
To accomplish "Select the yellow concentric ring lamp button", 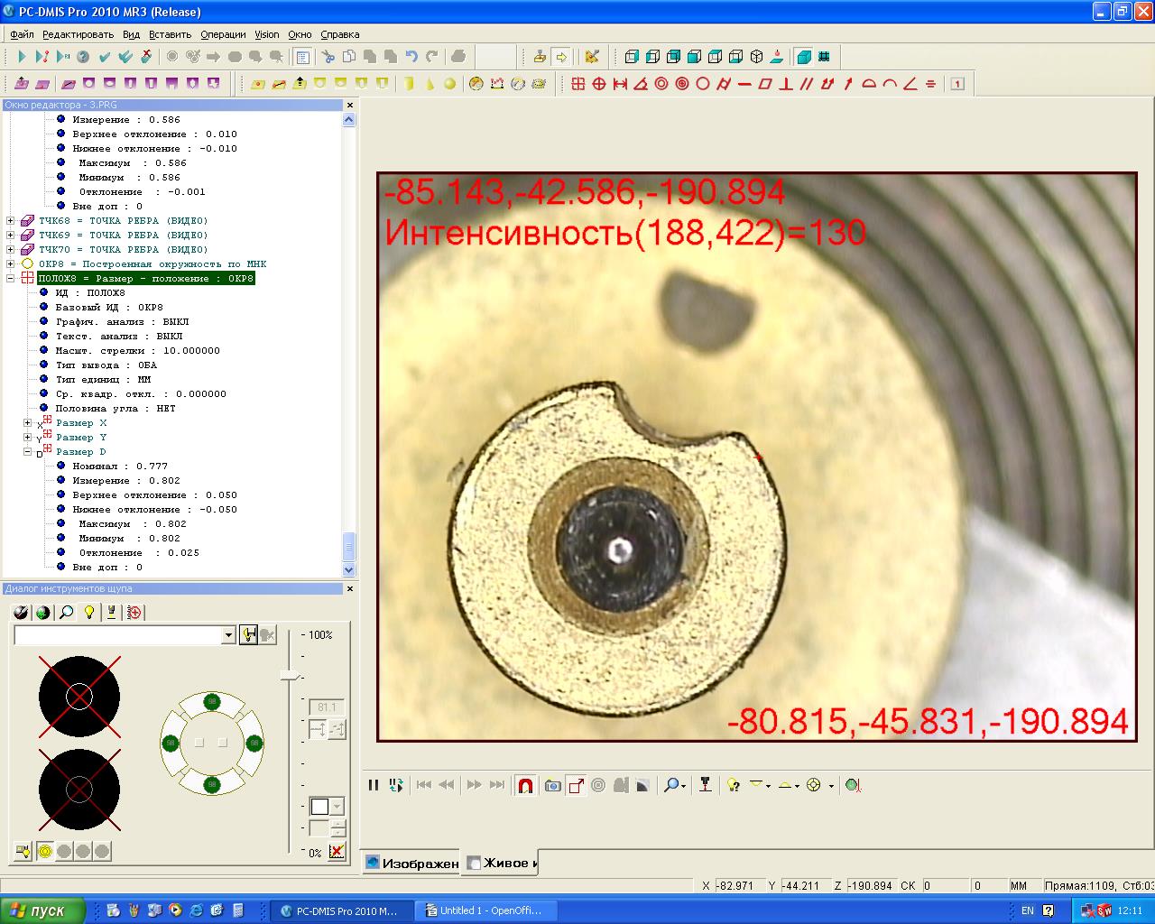I will coord(45,851).
